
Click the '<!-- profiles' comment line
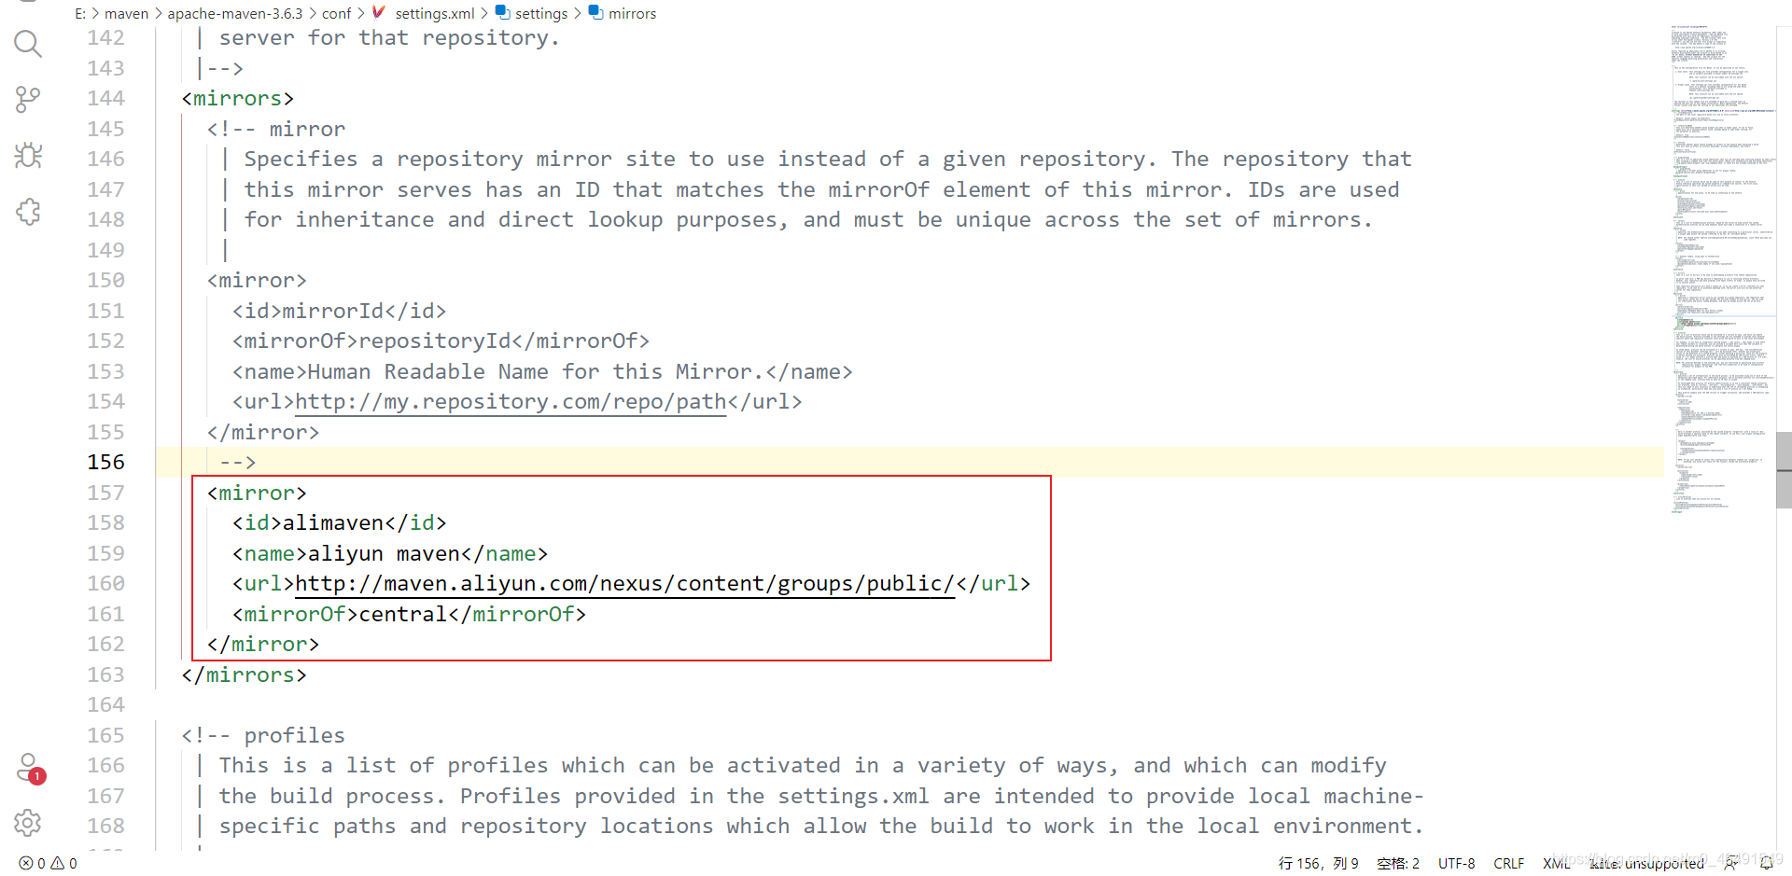point(263,736)
